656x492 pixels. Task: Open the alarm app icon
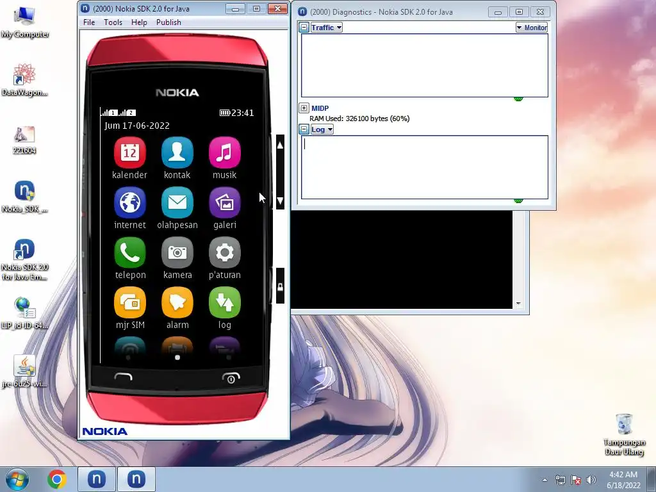pyautogui.click(x=177, y=302)
